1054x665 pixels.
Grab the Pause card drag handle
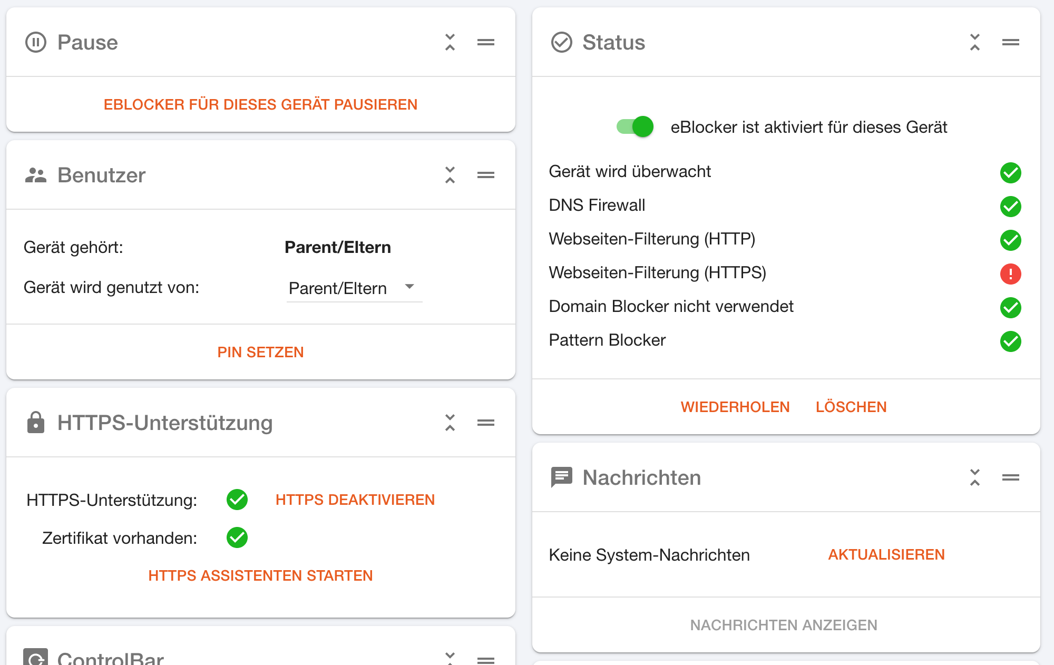point(486,42)
